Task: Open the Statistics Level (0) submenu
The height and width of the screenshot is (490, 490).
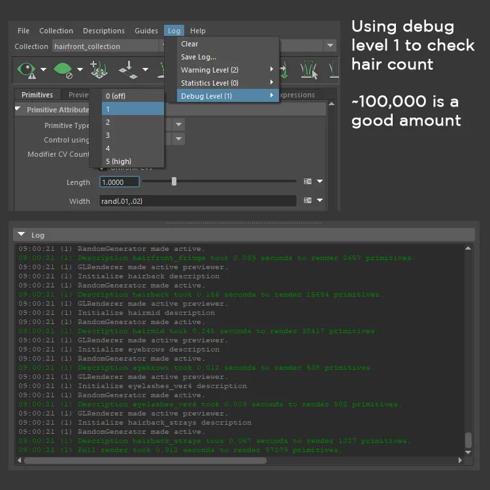Action: pos(228,83)
